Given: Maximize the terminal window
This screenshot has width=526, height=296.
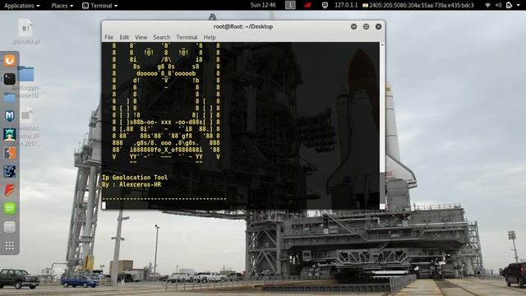Looking at the screenshot, I should (366, 26).
